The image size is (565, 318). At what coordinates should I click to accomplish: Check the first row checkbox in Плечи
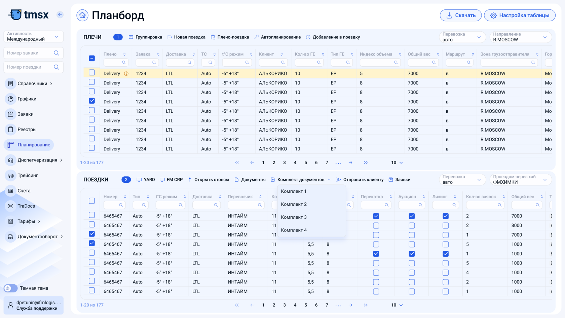coord(92,73)
